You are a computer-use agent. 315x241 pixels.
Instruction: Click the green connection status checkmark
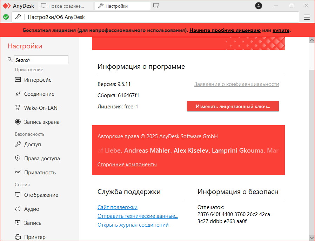[6, 17]
